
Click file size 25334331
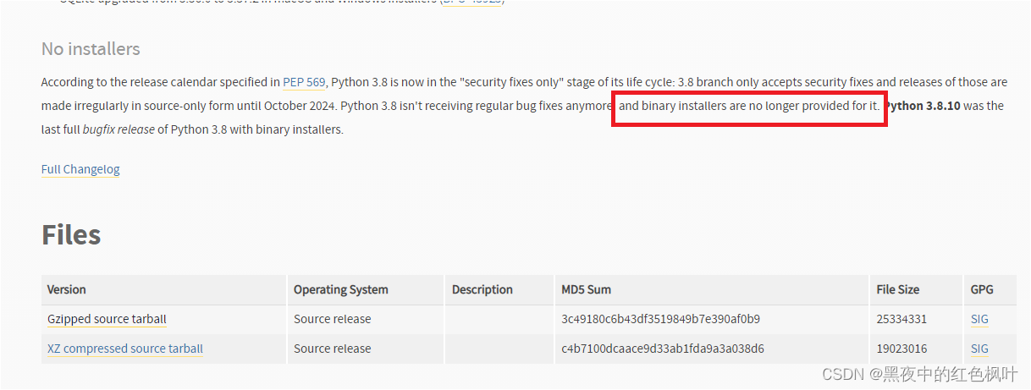tap(902, 319)
